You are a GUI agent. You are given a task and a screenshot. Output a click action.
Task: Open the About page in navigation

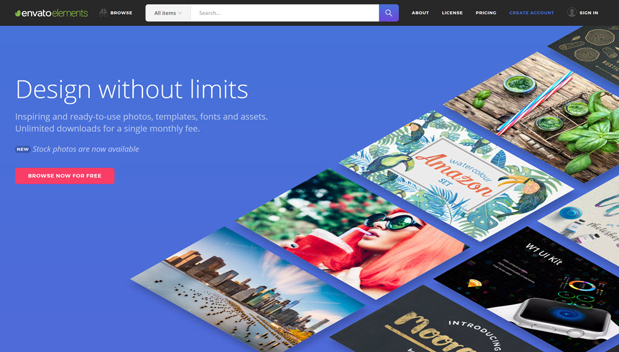point(420,13)
